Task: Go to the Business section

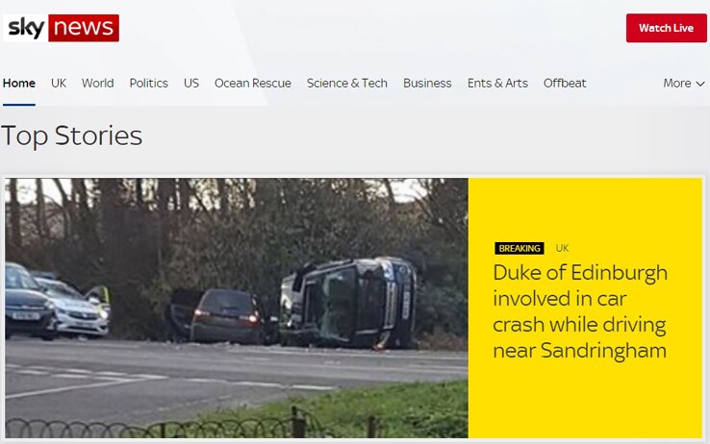Action: tap(427, 84)
